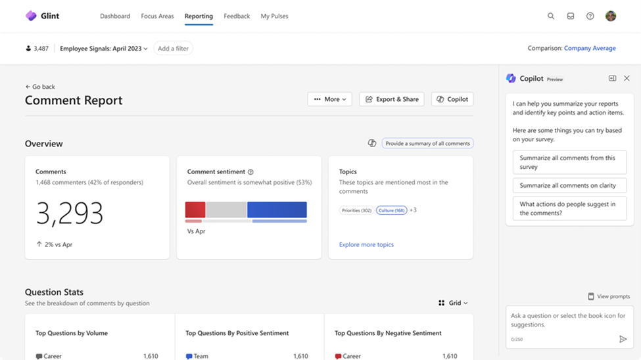Click the user profile avatar
The image size is (641, 360).
point(611,16)
